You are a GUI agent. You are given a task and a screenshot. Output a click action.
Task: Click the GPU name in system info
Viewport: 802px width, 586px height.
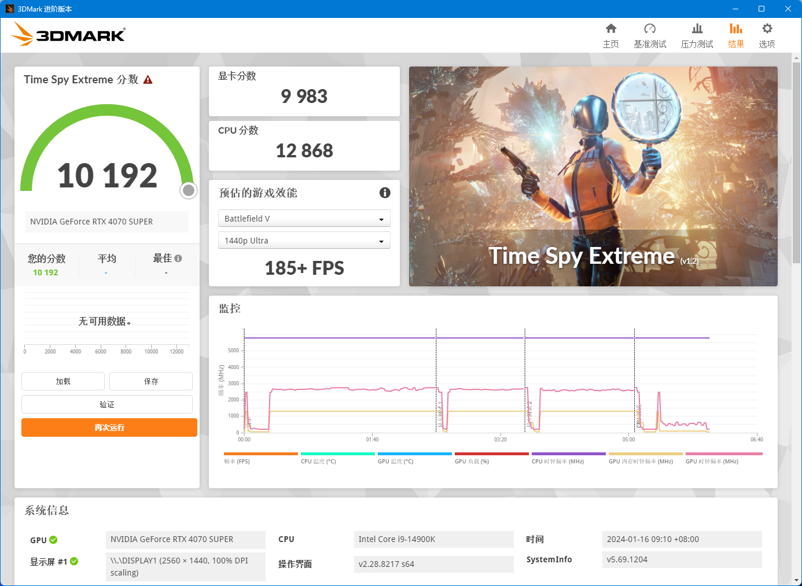coord(185,539)
